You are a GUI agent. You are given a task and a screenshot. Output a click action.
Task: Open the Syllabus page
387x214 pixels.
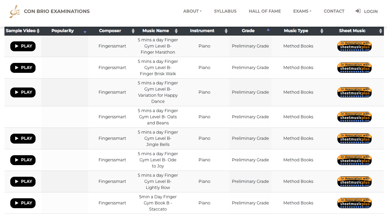pyautogui.click(x=225, y=11)
